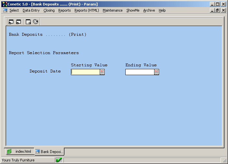Open calendar picker beside Ending Value field
Image resolution: width=228 pixels, height=164 pixels.
coord(156,72)
